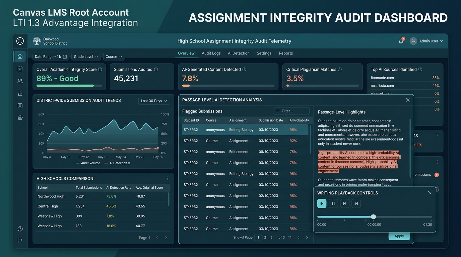
Task: Expand the Grade Level dropdown
Action: click(86, 57)
